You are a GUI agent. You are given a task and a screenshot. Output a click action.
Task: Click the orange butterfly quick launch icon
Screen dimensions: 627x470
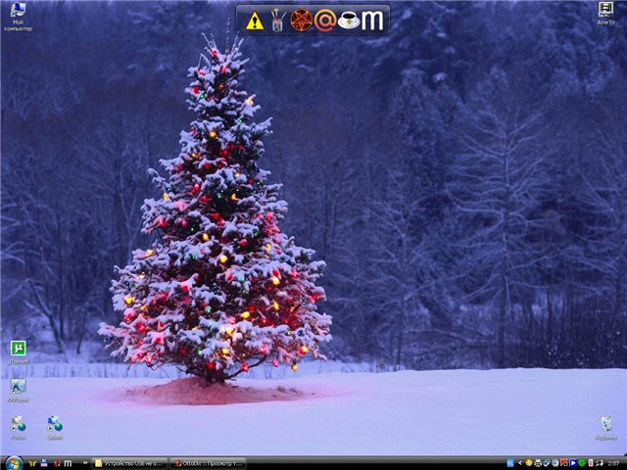point(32,463)
